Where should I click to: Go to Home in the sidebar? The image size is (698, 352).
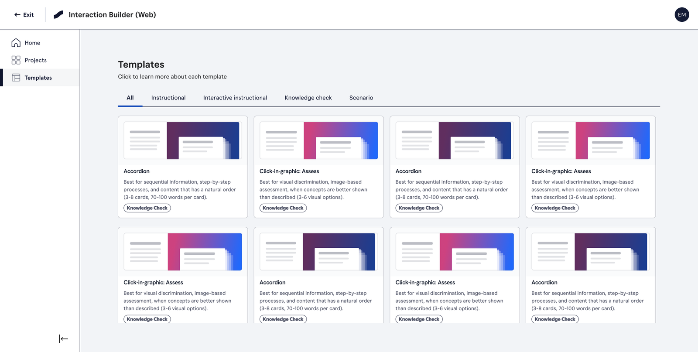(x=40, y=43)
